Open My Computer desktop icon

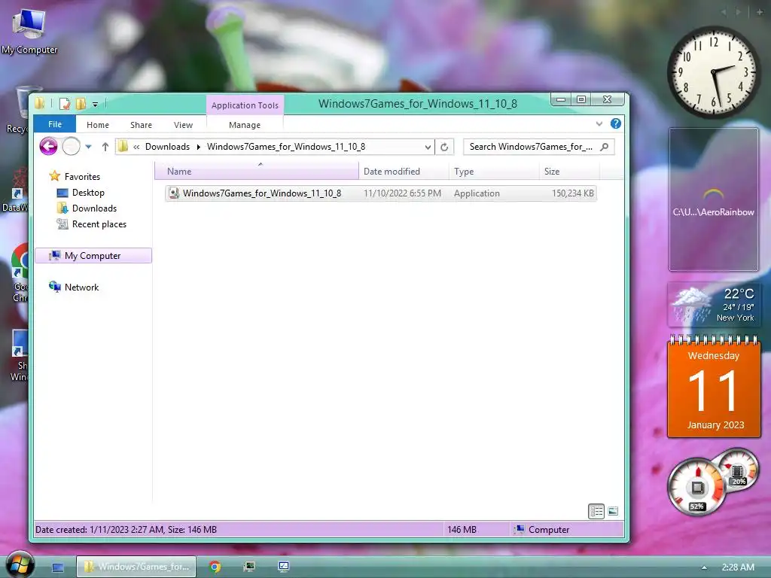coord(29,32)
